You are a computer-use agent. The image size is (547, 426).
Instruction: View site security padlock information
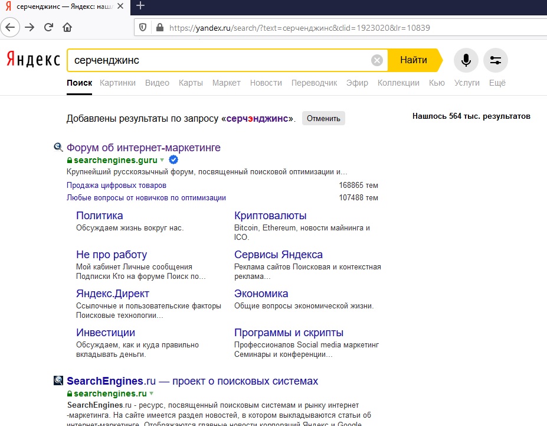click(160, 28)
